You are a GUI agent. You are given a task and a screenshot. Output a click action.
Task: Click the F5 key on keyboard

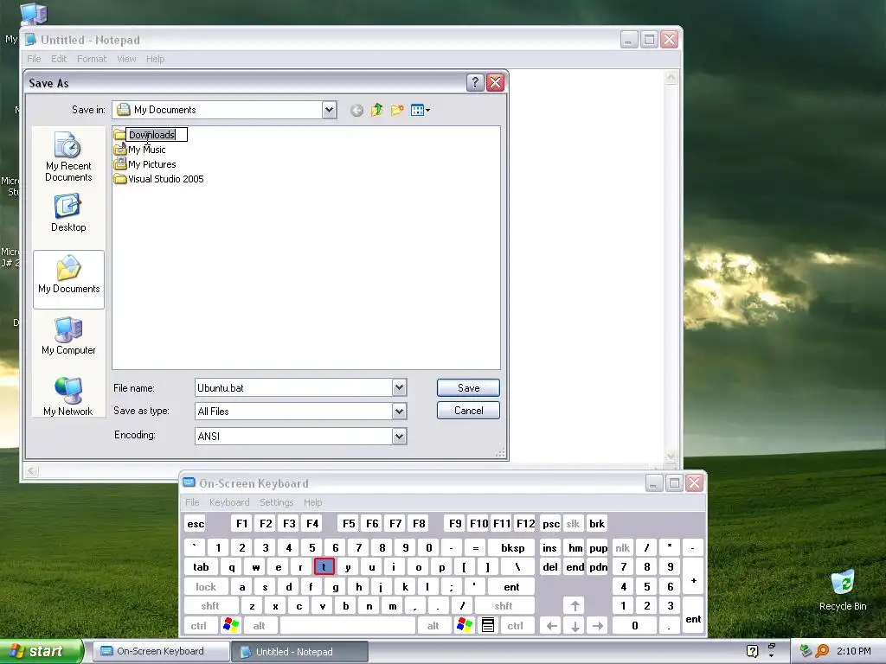[x=349, y=523]
